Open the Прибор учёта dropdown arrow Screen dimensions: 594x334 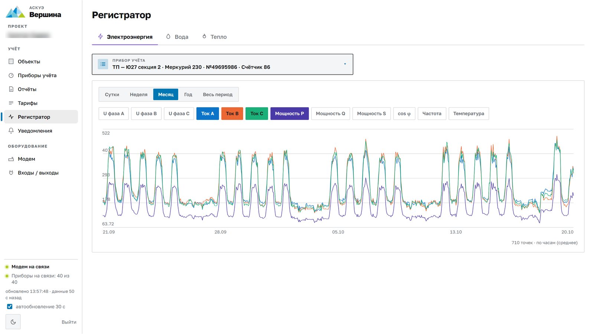[x=345, y=64]
